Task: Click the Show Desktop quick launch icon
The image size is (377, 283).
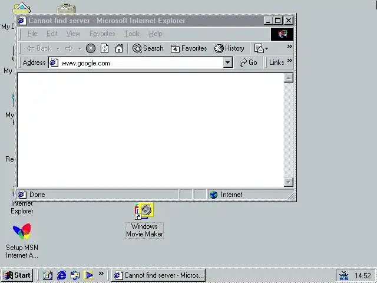Action: tap(48, 275)
